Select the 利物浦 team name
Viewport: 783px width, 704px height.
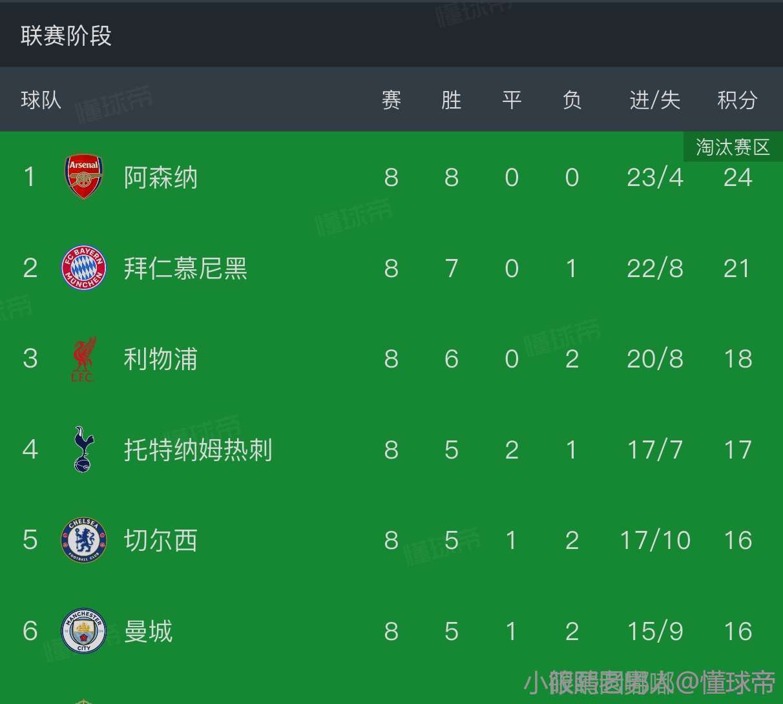click(x=161, y=359)
